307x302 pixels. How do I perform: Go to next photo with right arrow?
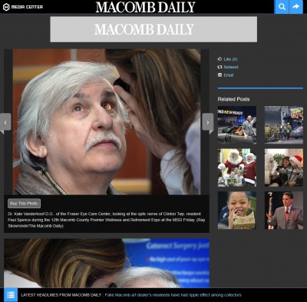pyautogui.click(x=208, y=122)
